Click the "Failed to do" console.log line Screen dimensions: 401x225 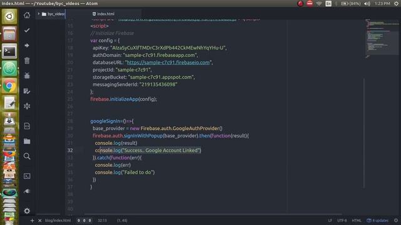(125, 172)
